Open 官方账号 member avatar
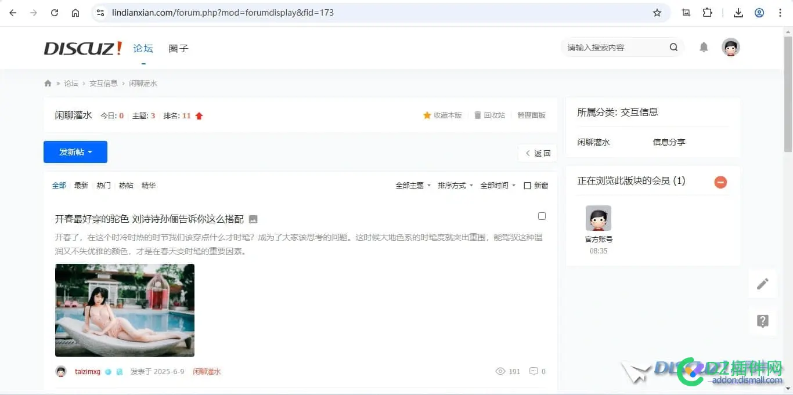 [599, 218]
